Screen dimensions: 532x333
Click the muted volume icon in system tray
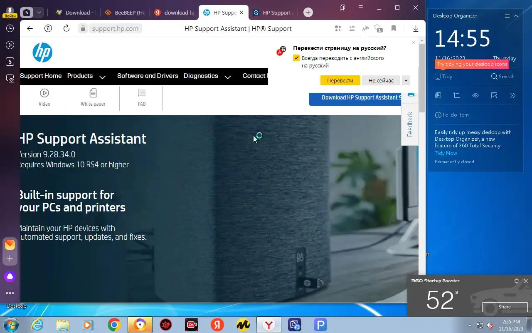tap(490, 325)
